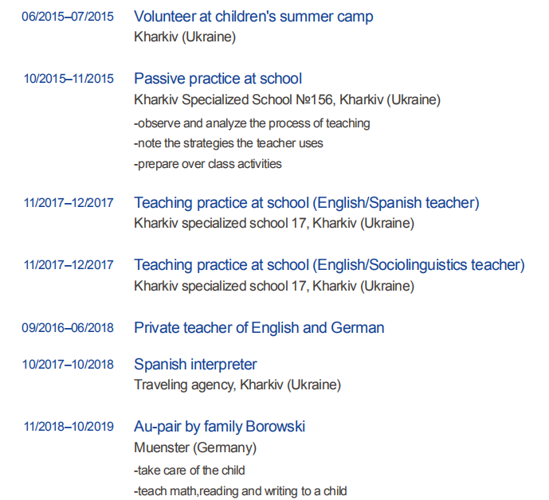Click the 'Muenster (Germany)' location text
This screenshot has height=500, width=549.
[195, 447]
